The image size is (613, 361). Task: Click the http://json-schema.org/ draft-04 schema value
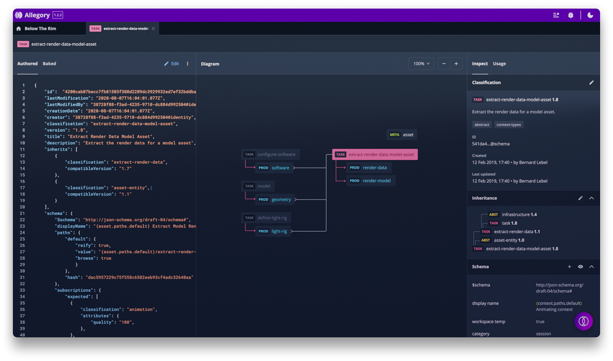point(559,288)
